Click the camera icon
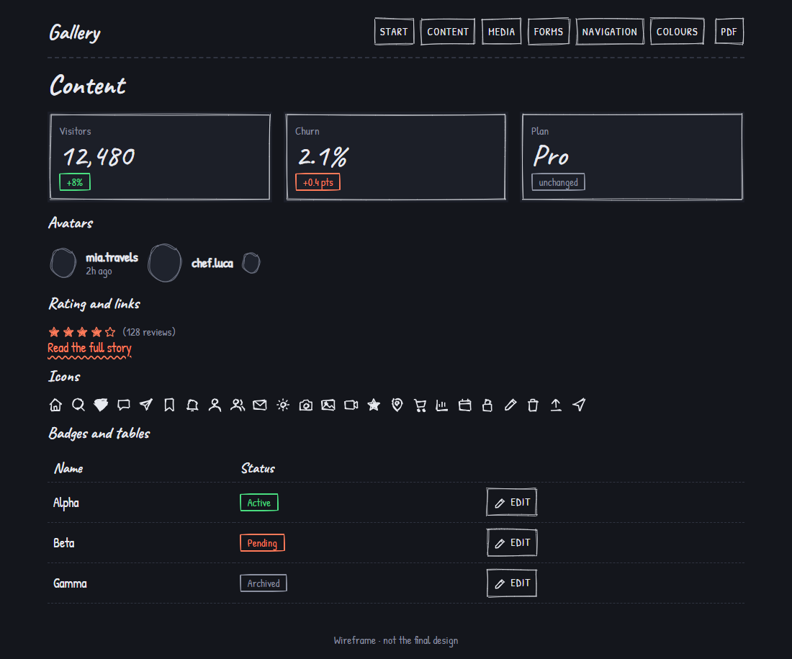 point(305,405)
